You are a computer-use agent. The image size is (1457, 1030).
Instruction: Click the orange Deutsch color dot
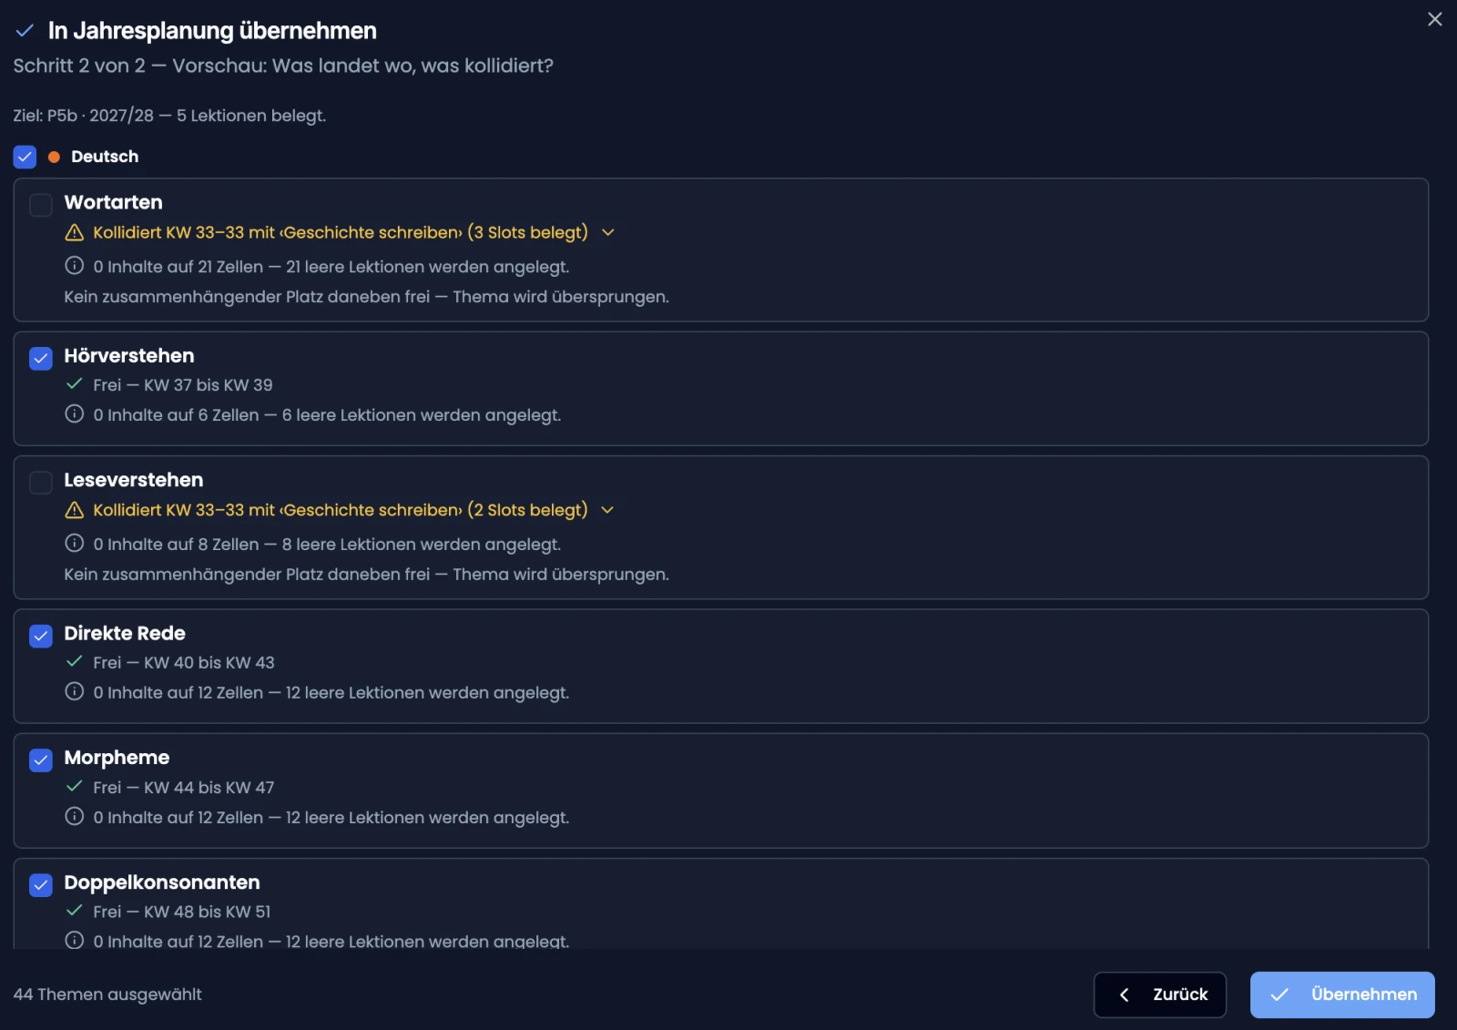click(x=54, y=158)
